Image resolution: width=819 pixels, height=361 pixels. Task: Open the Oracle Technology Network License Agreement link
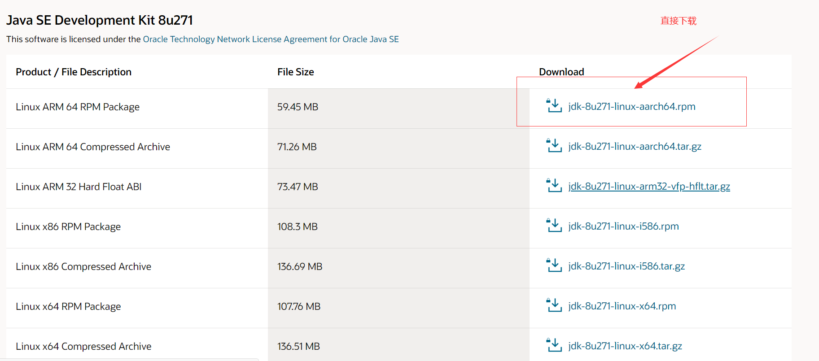click(x=271, y=39)
